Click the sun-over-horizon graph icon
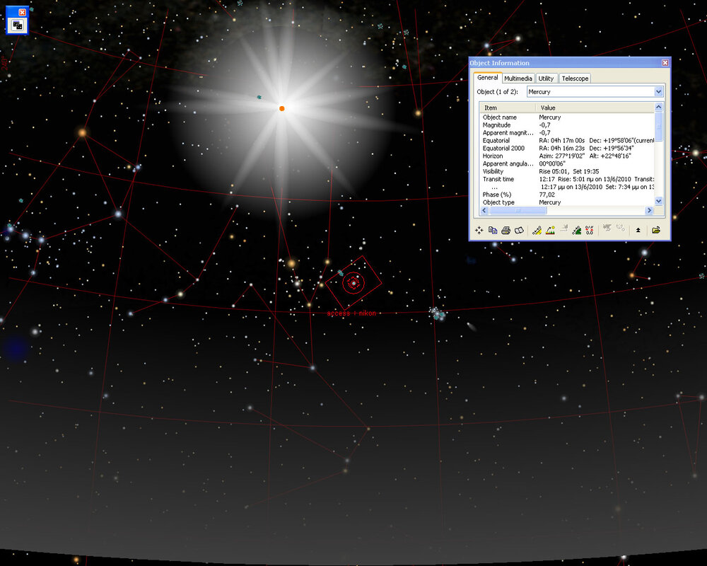The height and width of the screenshot is (566, 707). (x=550, y=230)
